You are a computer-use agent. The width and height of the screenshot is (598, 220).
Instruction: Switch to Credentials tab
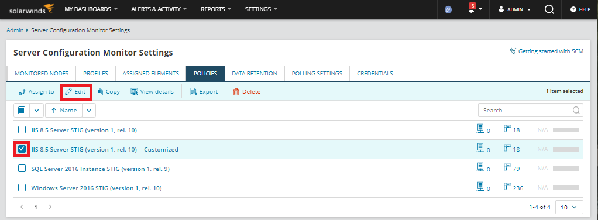(x=375, y=74)
